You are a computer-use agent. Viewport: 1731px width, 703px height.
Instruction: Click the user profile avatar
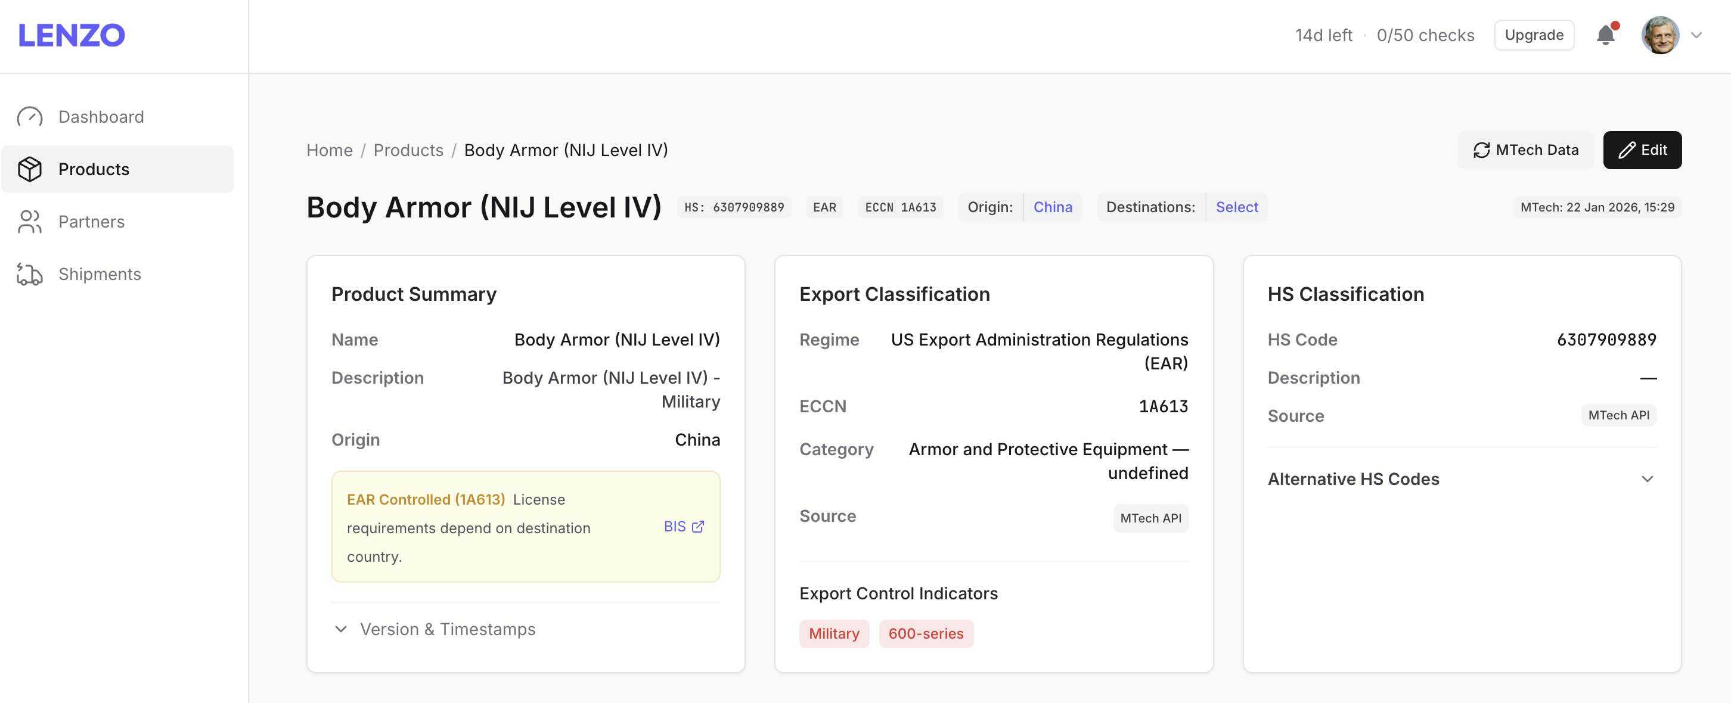pos(1660,35)
